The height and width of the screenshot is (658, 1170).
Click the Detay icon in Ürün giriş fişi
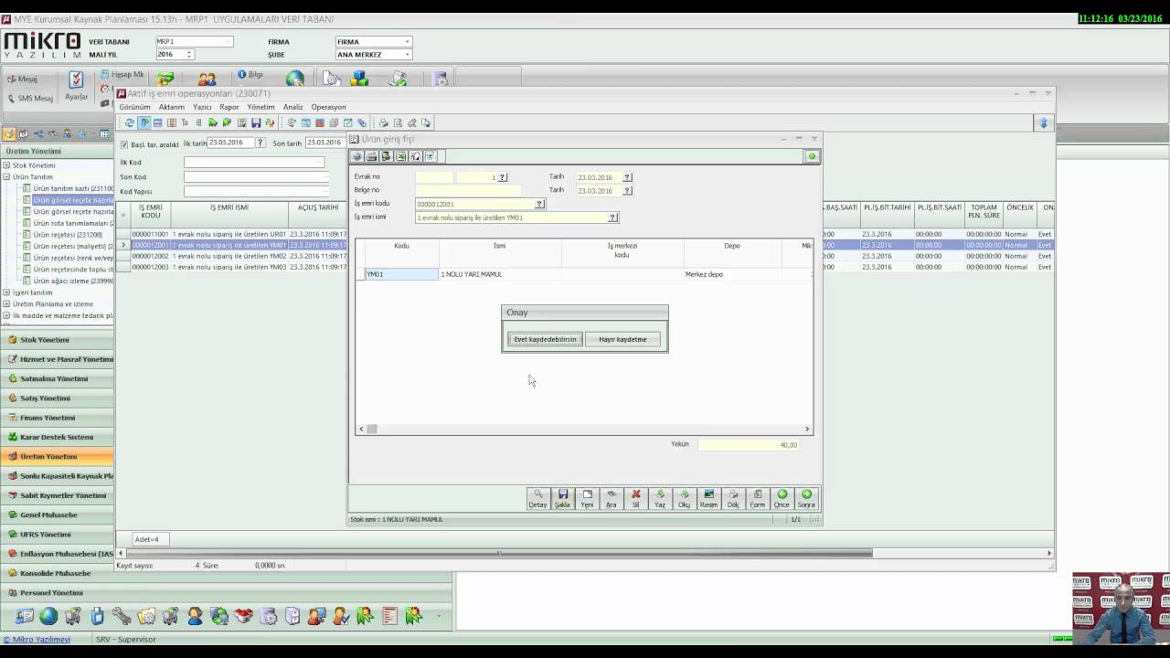[538, 498]
